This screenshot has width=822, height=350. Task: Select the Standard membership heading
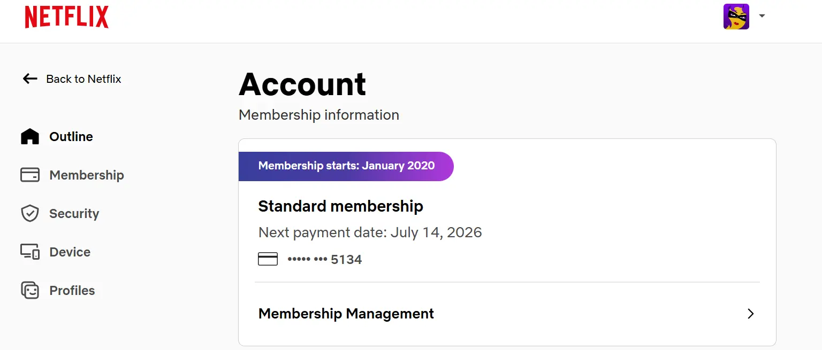(x=341, y=206)
